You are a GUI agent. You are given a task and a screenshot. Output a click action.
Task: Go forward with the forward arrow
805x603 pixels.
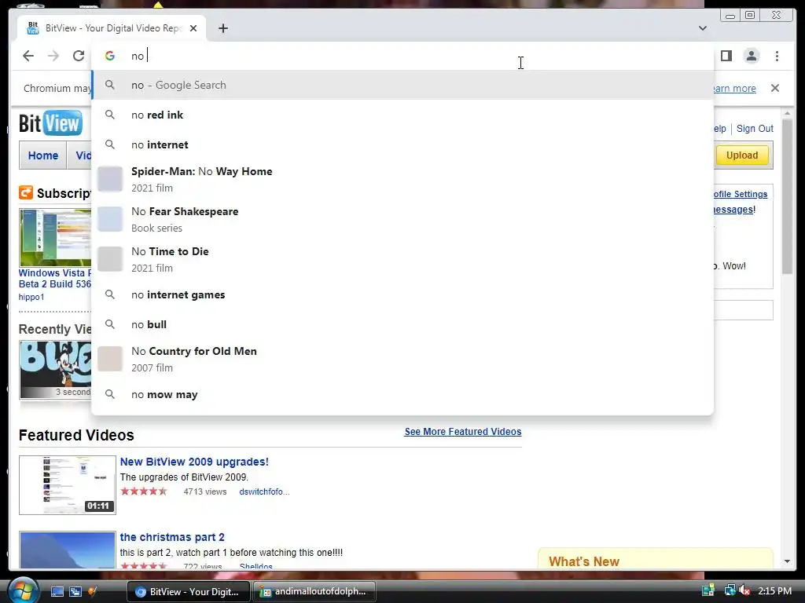53,56
